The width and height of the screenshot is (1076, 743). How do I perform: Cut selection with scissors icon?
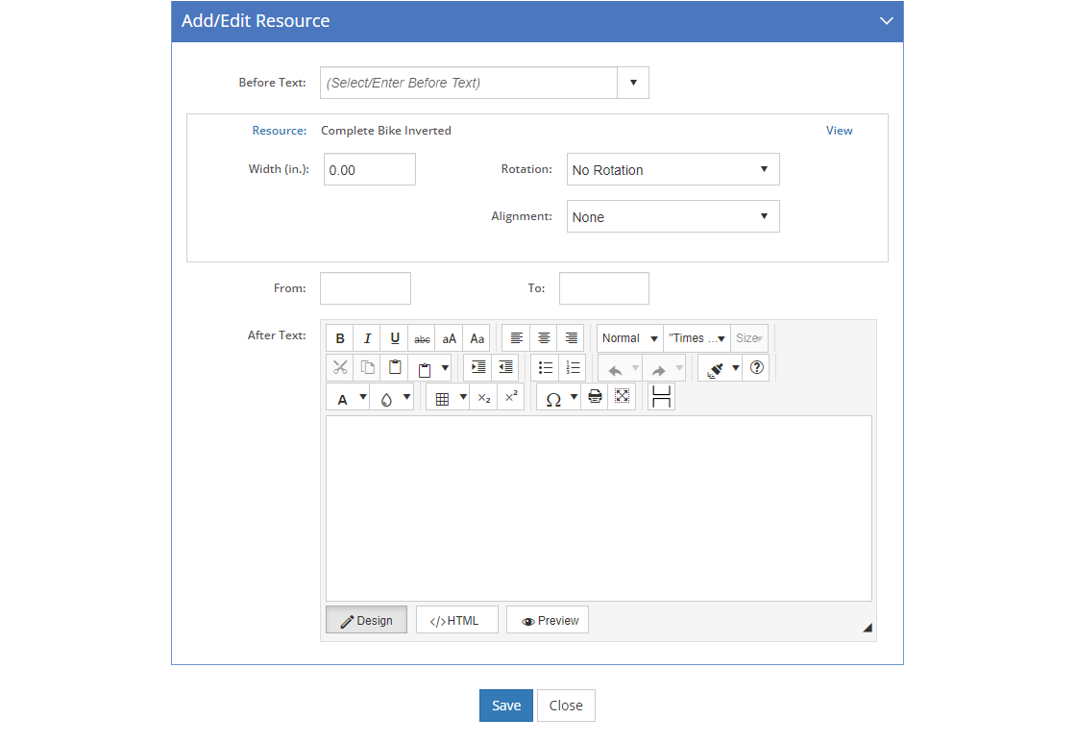(x=340, y=368)
